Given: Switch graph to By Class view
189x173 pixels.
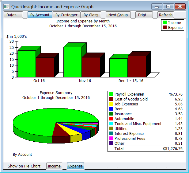Looking at the screenshot, I should coord(91,15).
